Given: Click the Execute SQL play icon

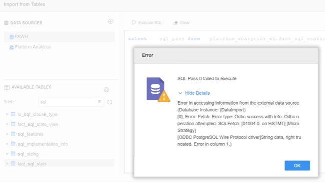Looking at the screenshot, I should tap(134, 22).
